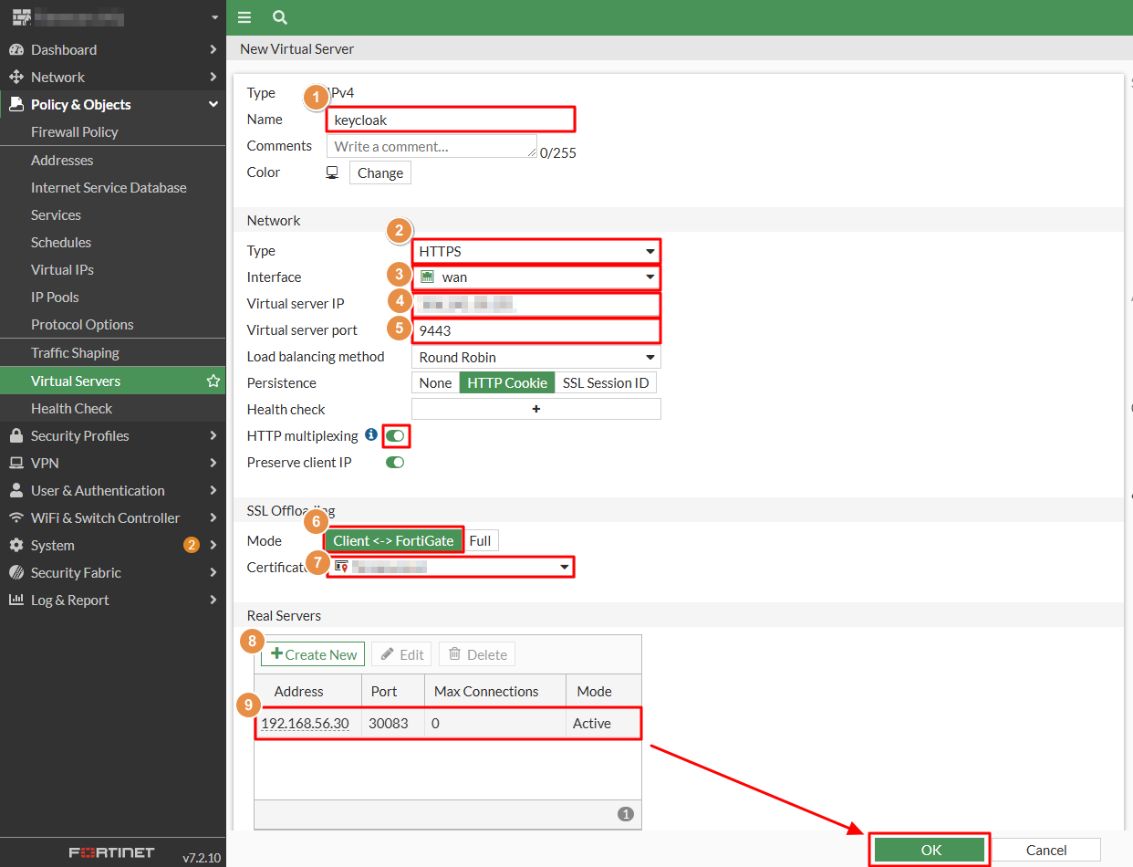Click the Color Change button
Image resolution: width=1133 pixels, height=867 pixels.
[380, 172]
